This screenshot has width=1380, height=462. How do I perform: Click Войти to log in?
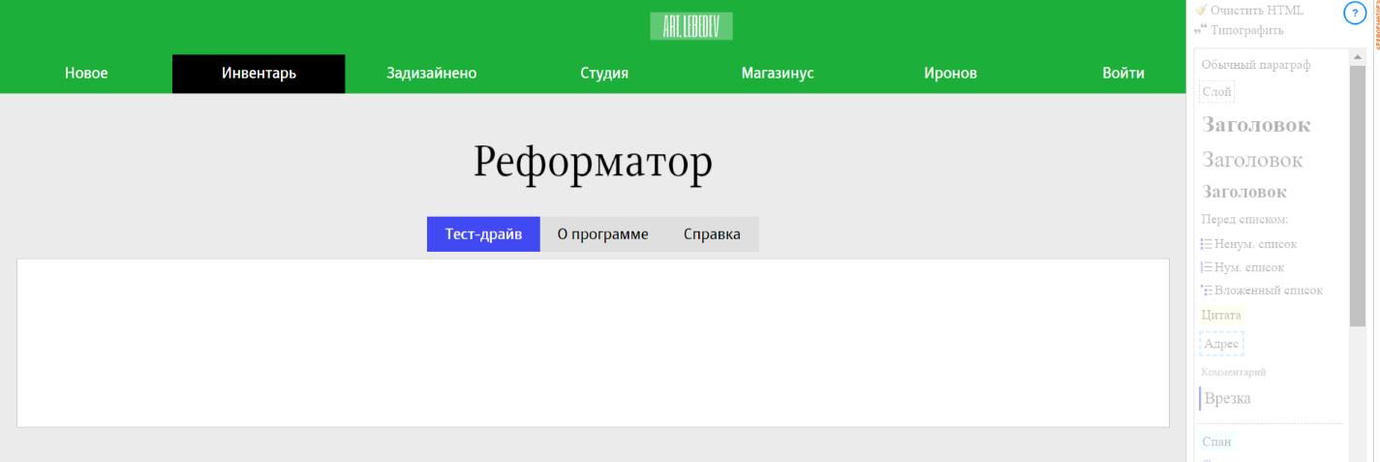pyautogui.click(x=1123, y=74)
